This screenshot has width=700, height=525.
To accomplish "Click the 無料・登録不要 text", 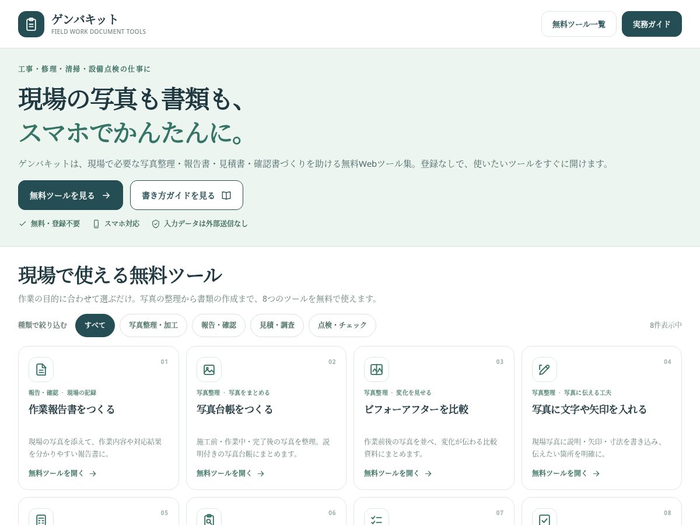I will pos(55,223).
